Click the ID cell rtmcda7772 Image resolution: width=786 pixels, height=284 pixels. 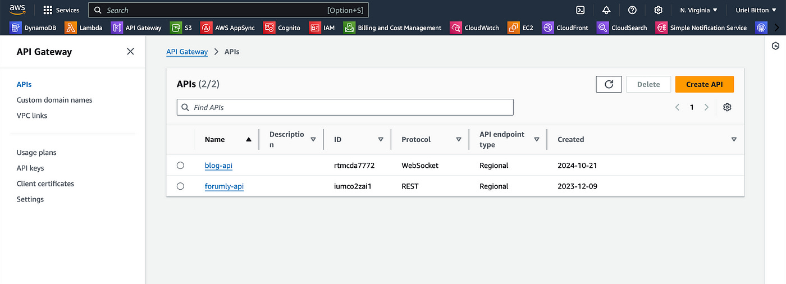point(354,166)
